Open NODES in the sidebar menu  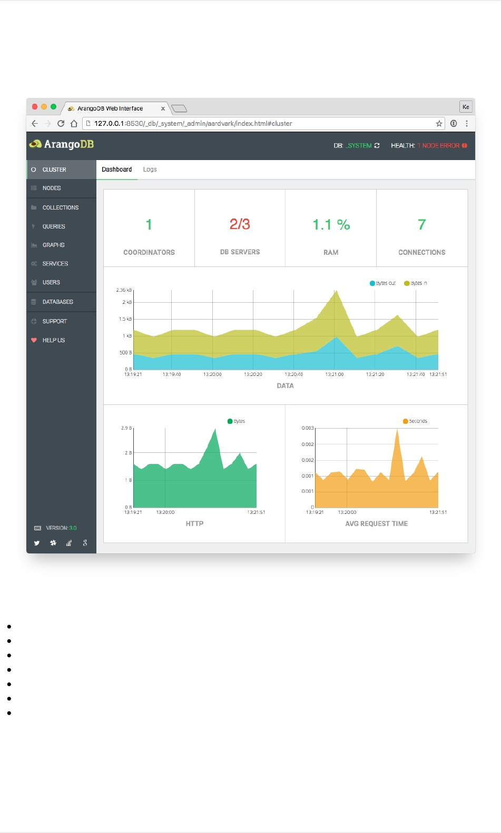(x=52, y=188)
